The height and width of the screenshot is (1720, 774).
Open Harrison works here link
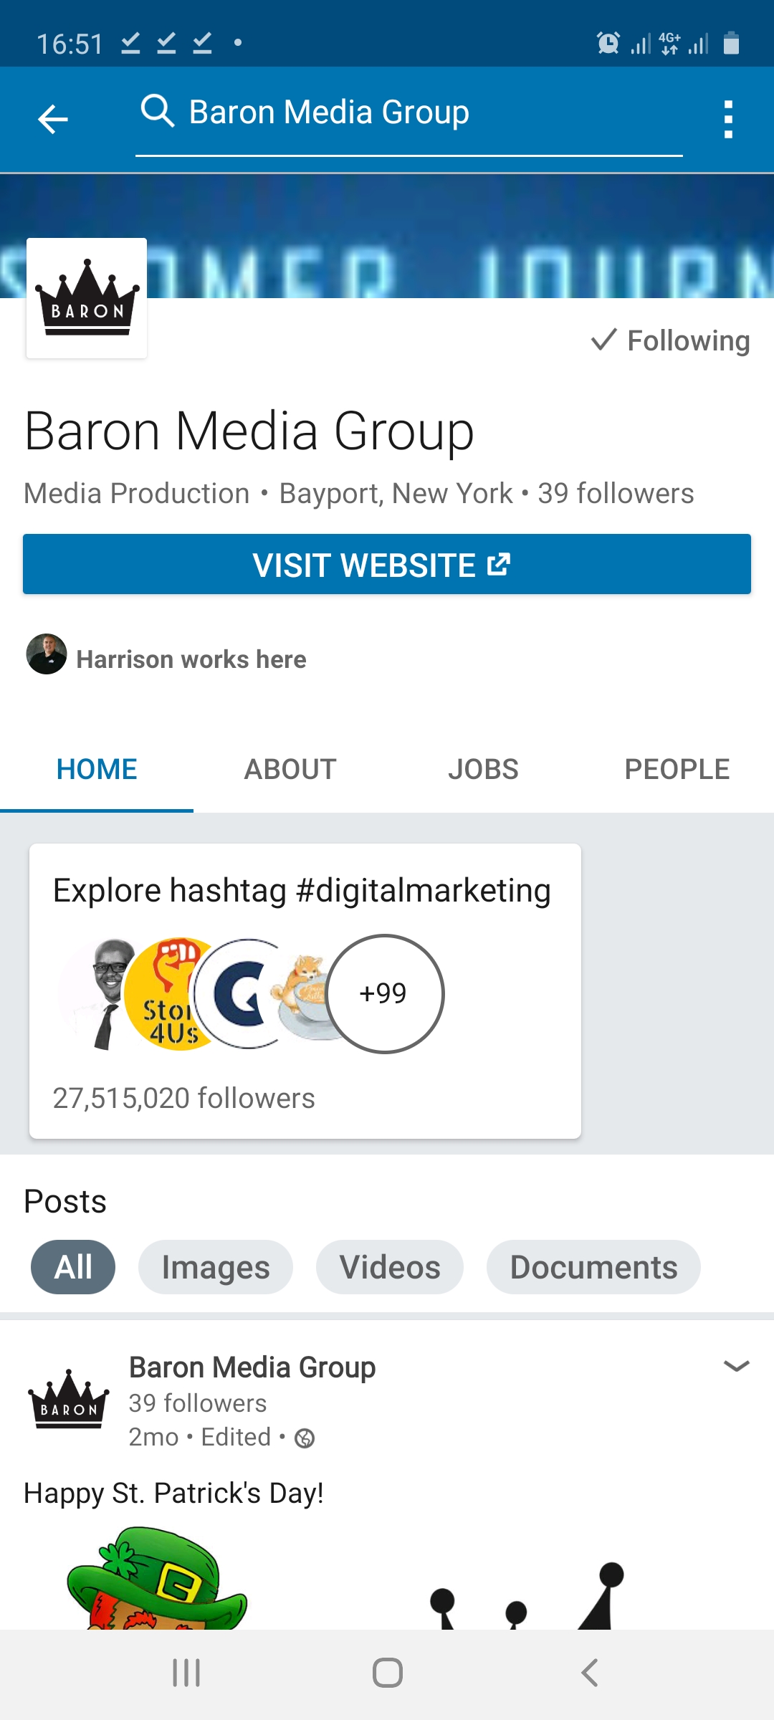point(191,659)
